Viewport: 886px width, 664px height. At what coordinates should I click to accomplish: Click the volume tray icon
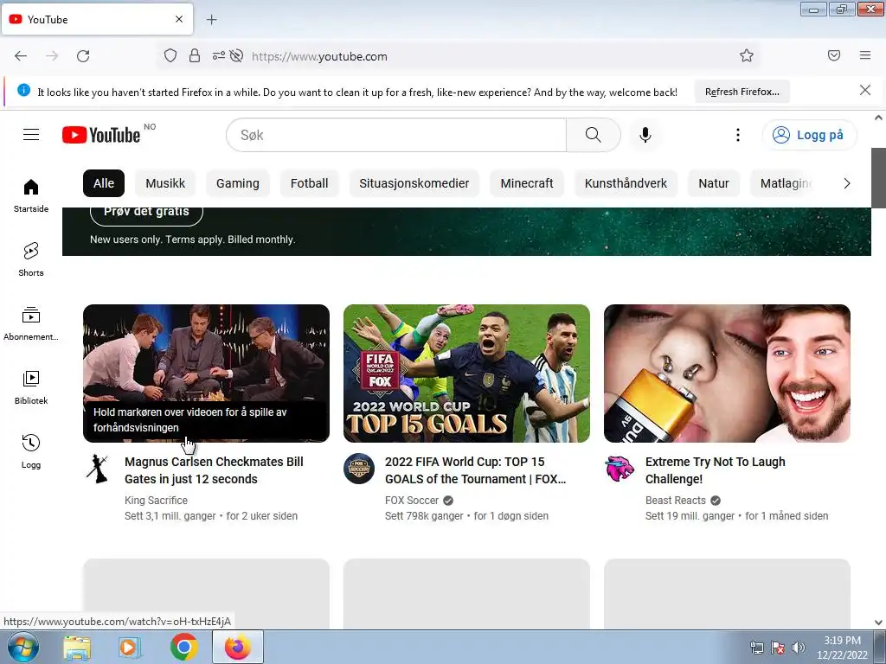(798, 648)
